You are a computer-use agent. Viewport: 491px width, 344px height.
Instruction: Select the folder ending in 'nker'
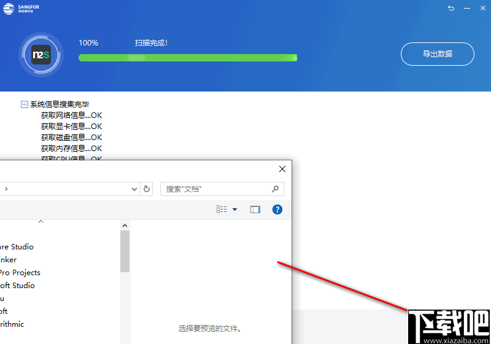9,260
